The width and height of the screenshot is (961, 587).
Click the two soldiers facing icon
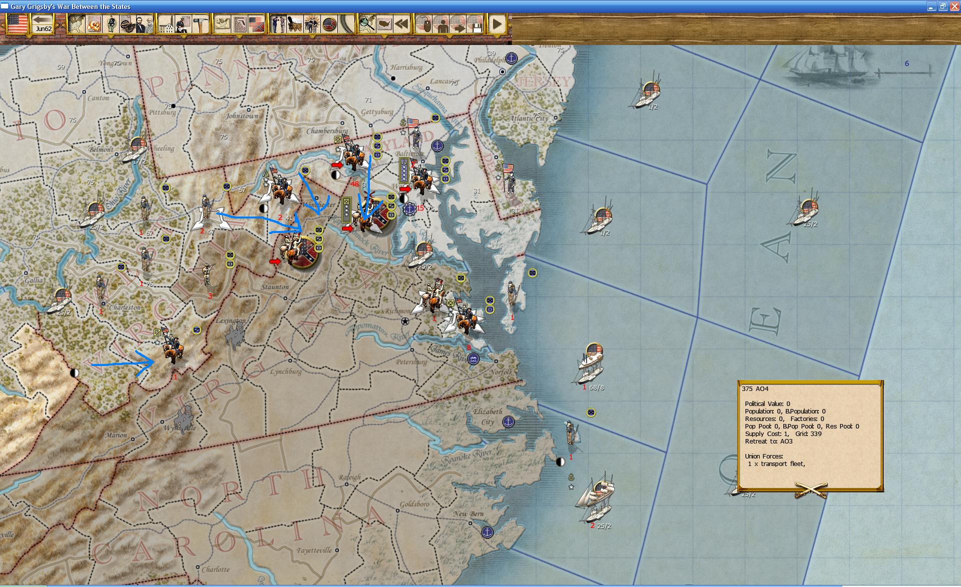click(278, 24)
